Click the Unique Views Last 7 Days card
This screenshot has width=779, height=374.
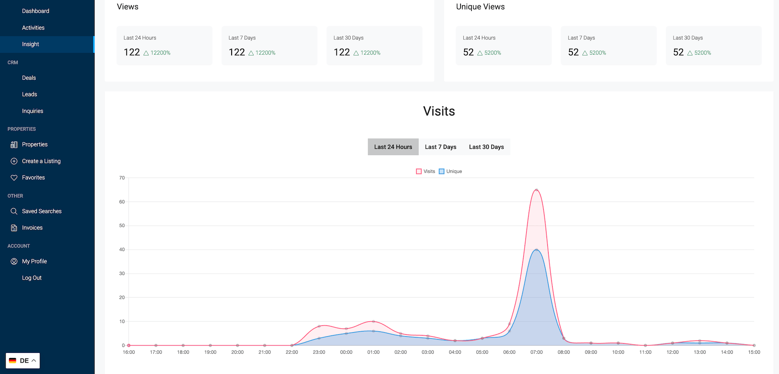click(609, 46)
